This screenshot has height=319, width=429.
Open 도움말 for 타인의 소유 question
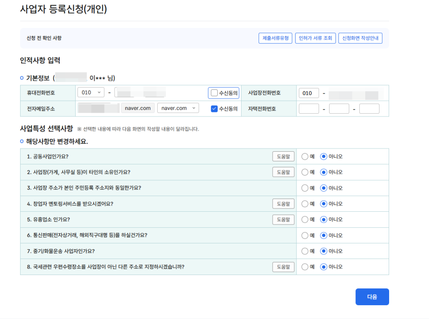(x=283, y=172)
